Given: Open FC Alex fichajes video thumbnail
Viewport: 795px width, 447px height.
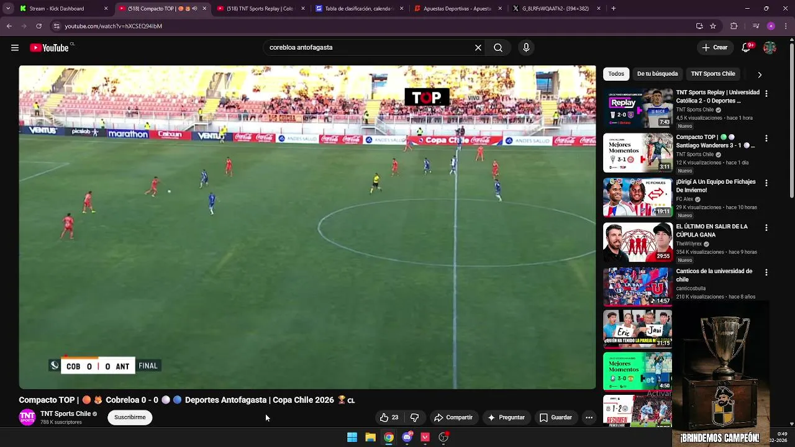Looking at the screenshot, I should [x=638, y=197].
